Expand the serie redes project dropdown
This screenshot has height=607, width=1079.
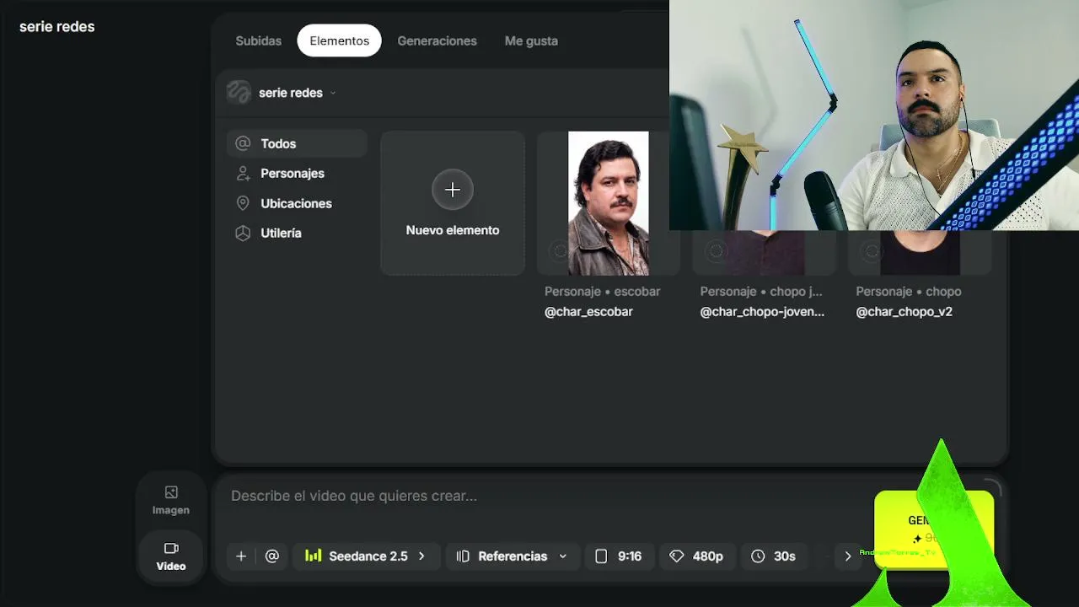(x=282, y=93)
